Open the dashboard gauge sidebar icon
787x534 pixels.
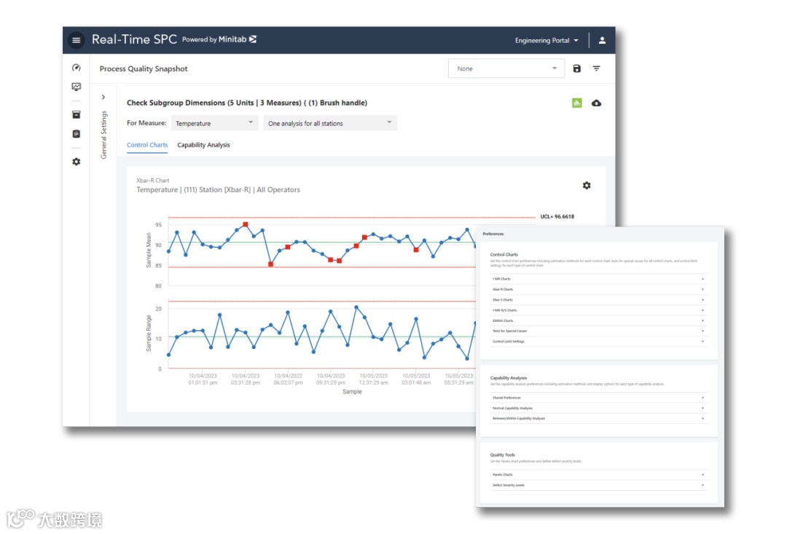(x=77, y=67)
